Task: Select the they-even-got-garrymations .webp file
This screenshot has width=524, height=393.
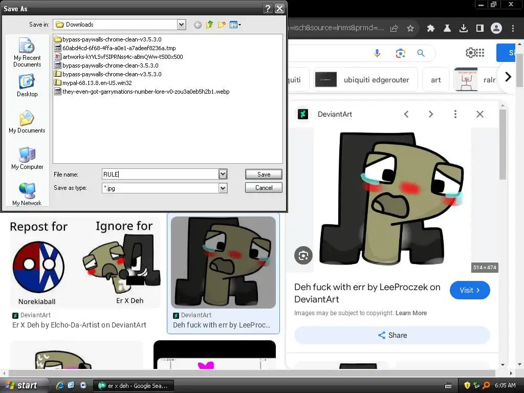Action: (142, 92)
